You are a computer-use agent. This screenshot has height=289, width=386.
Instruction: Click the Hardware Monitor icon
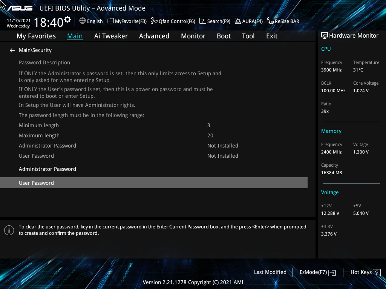click(324, 36)
